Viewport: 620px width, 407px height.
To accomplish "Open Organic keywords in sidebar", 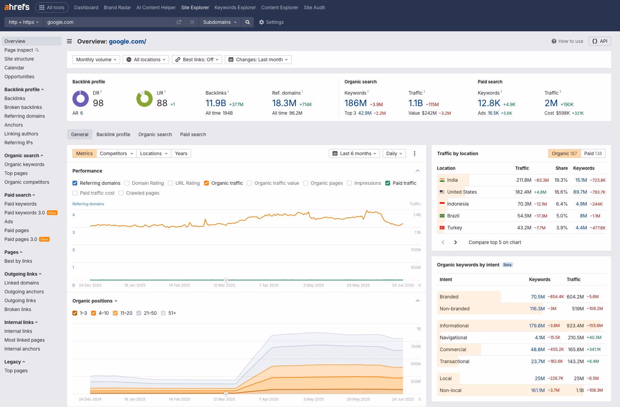I will tap(24, 164).
